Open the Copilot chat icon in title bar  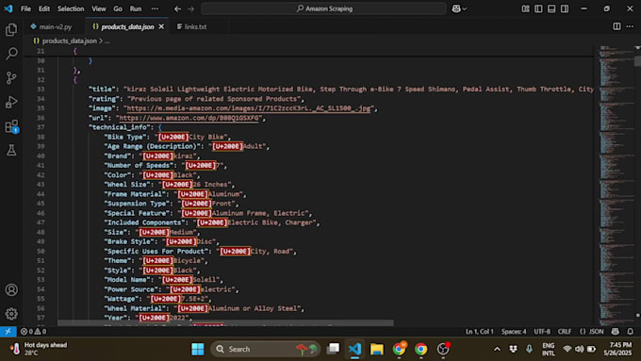(456, 8)
